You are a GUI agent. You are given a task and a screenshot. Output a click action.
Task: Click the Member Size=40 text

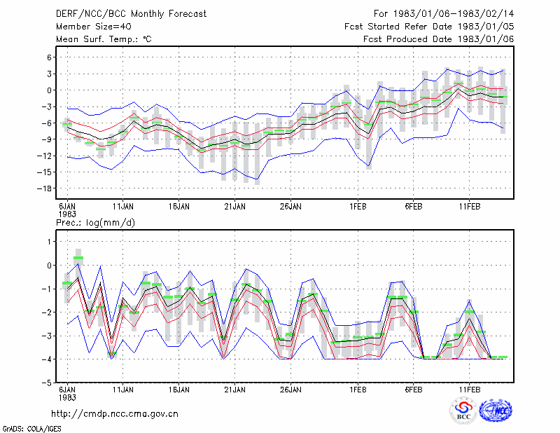coord(94,27)
